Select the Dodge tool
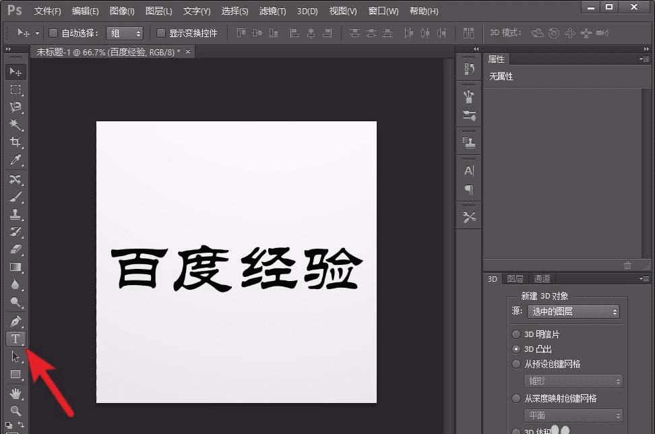Viewport: 655px width, 434px height. [x=15, y=302]
